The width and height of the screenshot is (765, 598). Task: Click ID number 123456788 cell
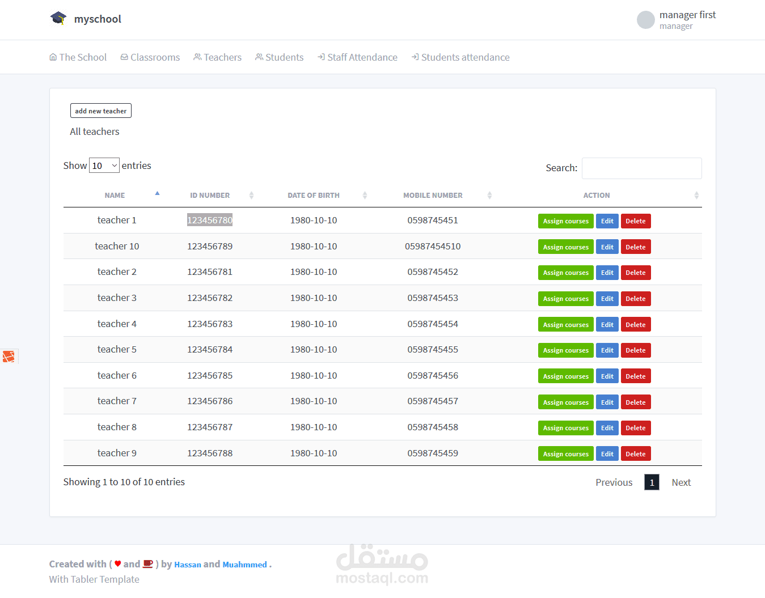pyautogui.click(x=210, y=453)
